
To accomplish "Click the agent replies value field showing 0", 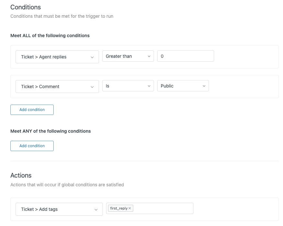I will click(x=185, y=56).
